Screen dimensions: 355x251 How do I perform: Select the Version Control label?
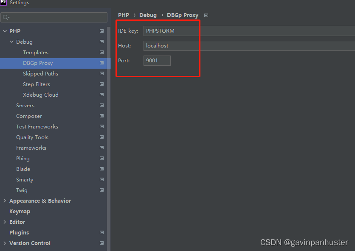pyautogui.click(x=30, y=243)
